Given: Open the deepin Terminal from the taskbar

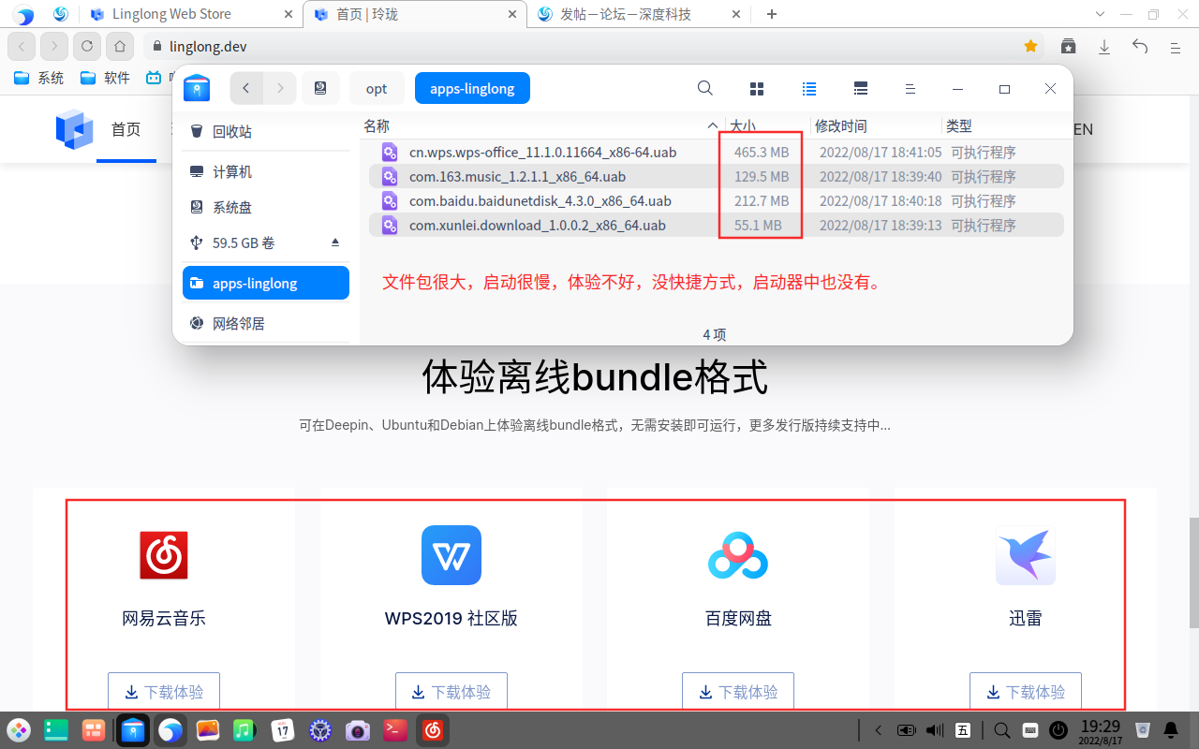Looking at the screenshot, I should click(x=394, y=730).
